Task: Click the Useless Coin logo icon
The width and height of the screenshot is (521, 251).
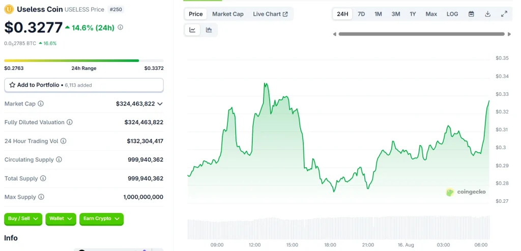Action: 9,9
